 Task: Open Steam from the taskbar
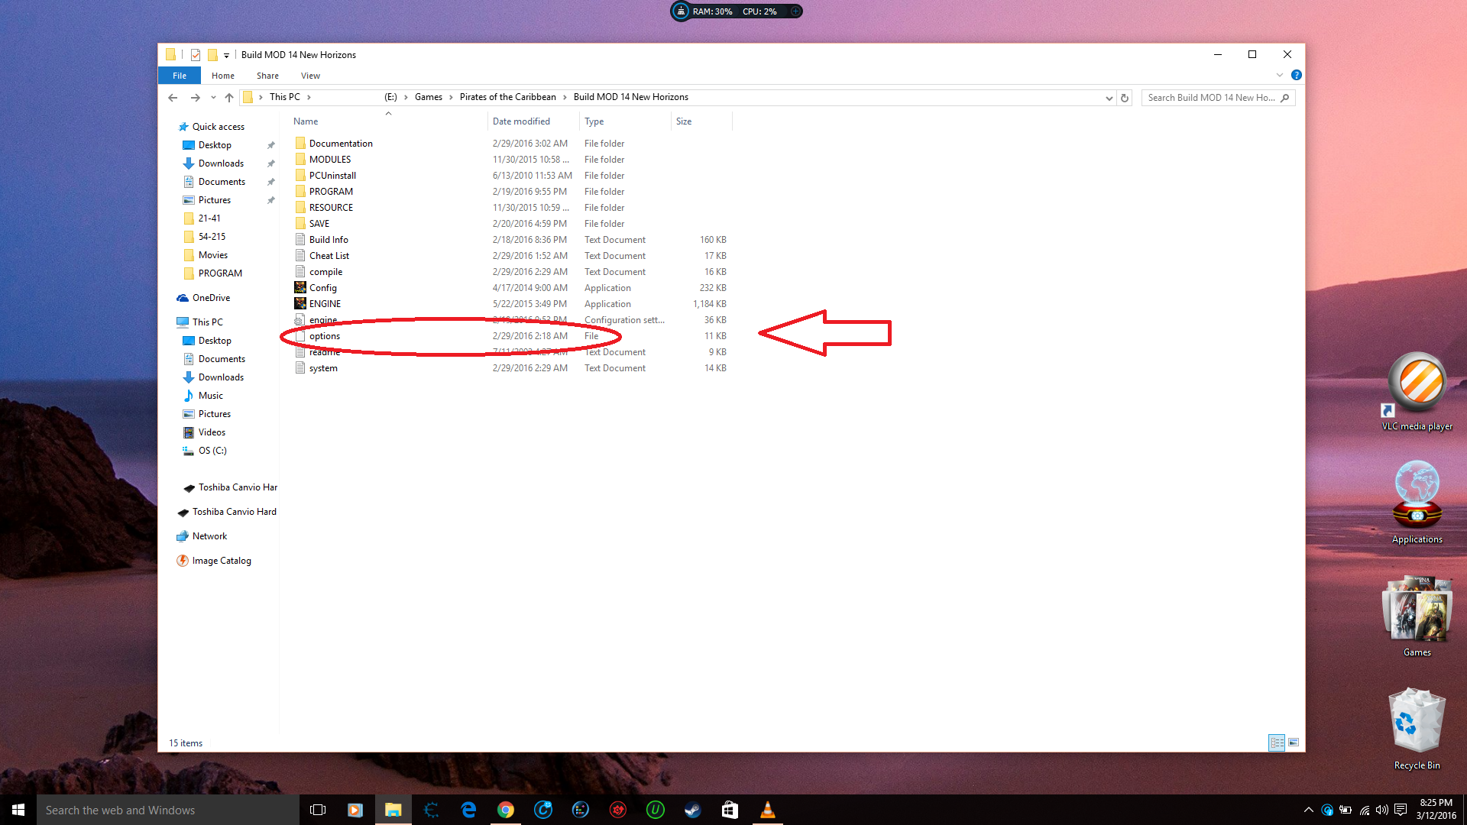tap(692, 810)
